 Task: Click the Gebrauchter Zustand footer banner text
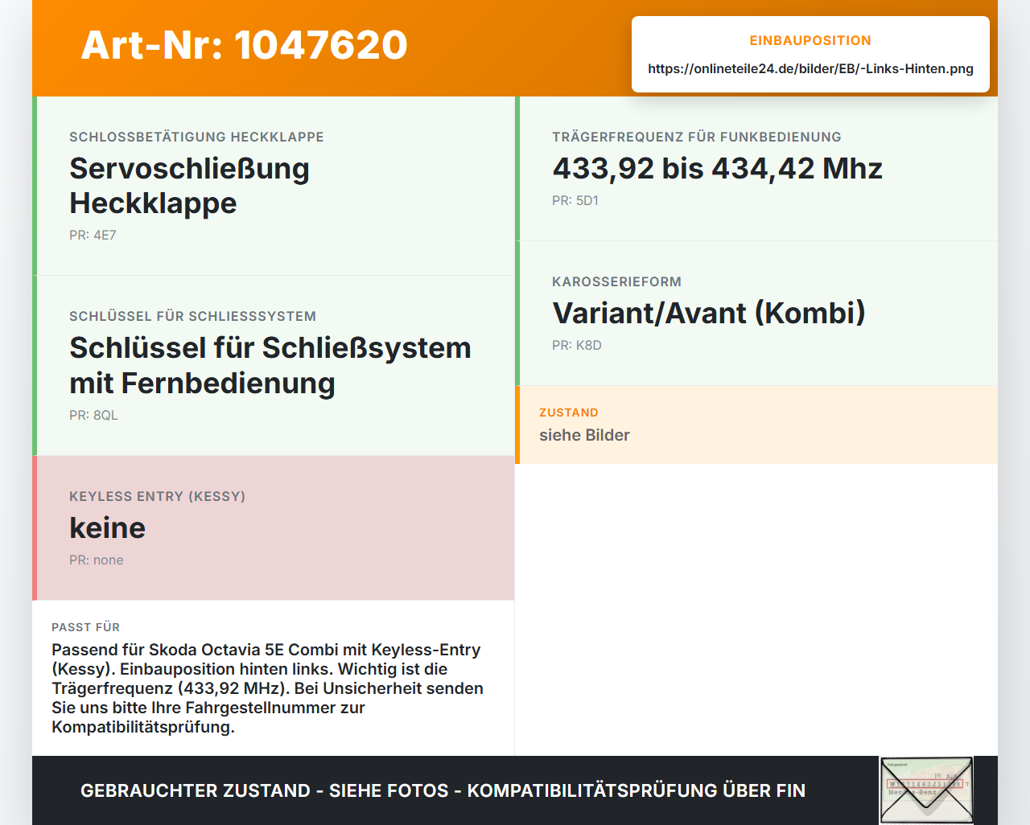[x=443, y=790]
